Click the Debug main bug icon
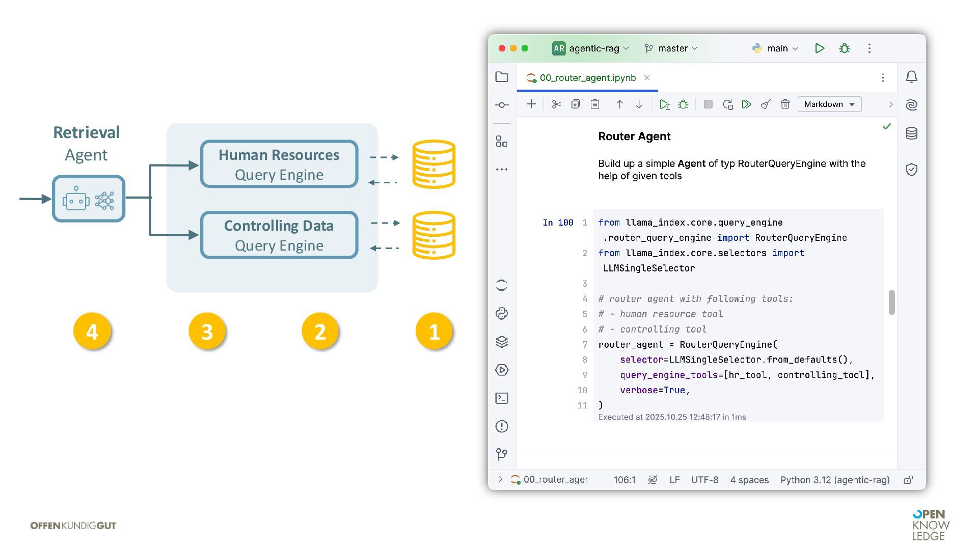Viewport: 978px width, 550px height. 845,48
